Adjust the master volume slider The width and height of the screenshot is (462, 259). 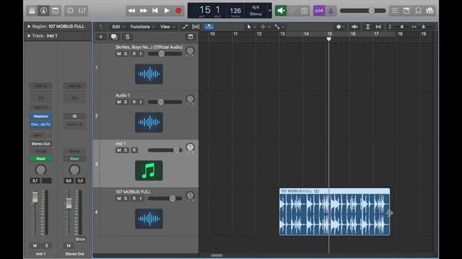point(362,11)
